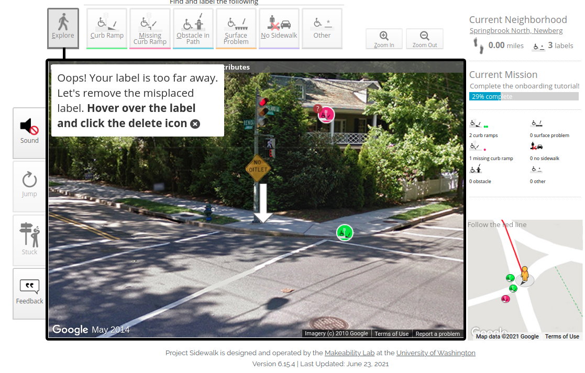Visit the Makeability Lab website

349,353
